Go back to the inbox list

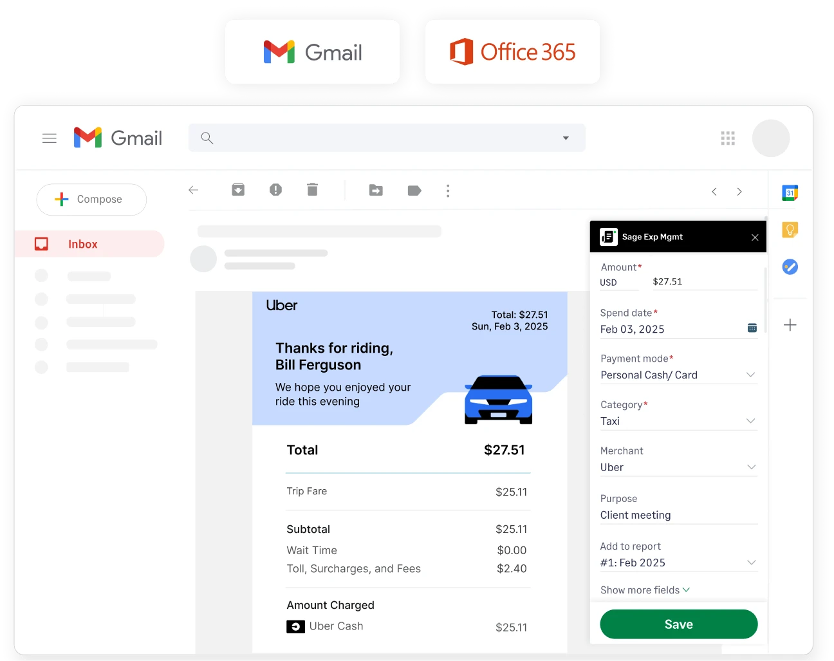(x=193, y=190)
